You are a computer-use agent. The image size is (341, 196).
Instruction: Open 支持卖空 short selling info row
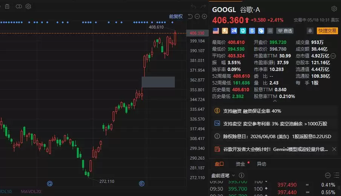click(274, 124)
